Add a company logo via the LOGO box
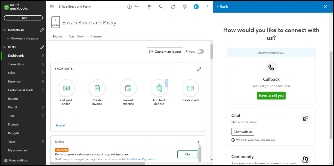 coord(55,22)
